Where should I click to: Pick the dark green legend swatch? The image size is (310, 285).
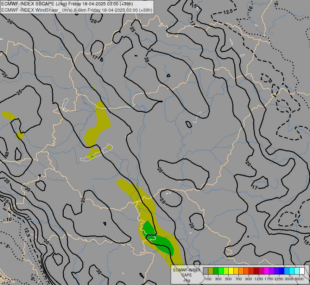(216, 271)
